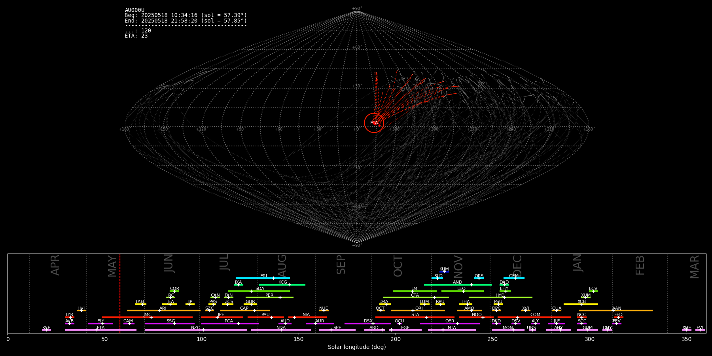Click the 200 tick label on solar longitude axis

point(396,339)
